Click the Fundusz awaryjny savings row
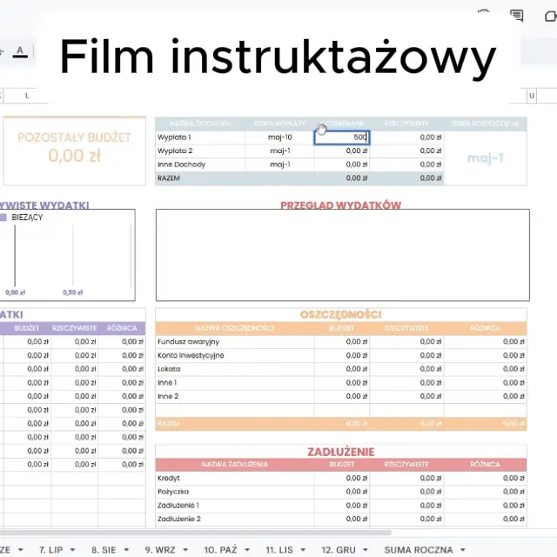 tap(235, 342)
